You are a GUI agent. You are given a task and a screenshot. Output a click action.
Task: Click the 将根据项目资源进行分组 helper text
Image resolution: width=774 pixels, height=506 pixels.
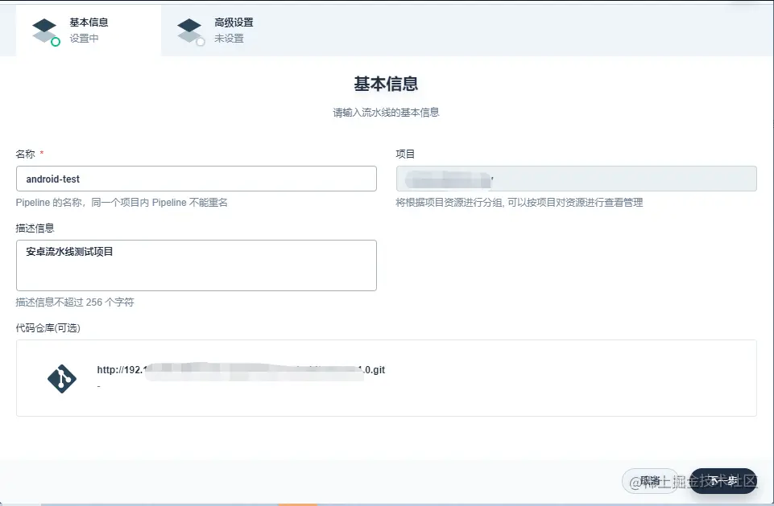click(x=519, y=202)
